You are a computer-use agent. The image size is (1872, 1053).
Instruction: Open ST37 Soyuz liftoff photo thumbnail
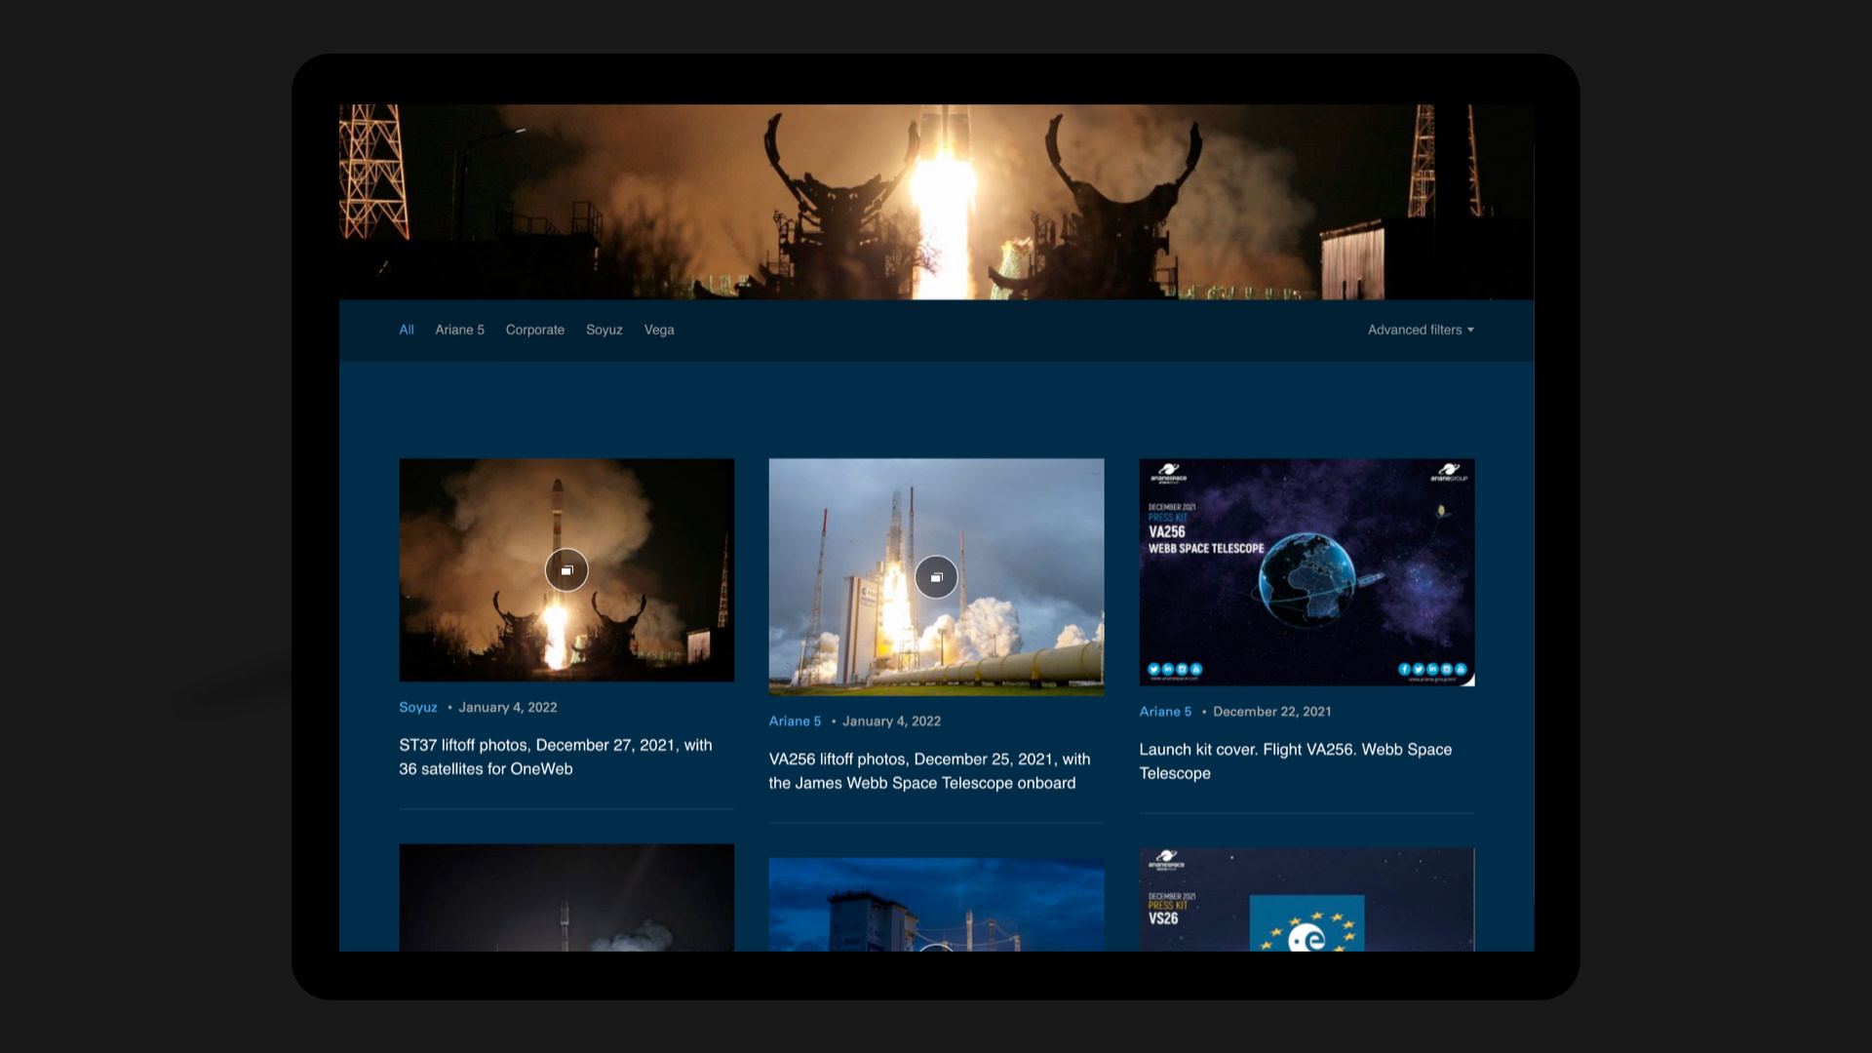point(566,569)
